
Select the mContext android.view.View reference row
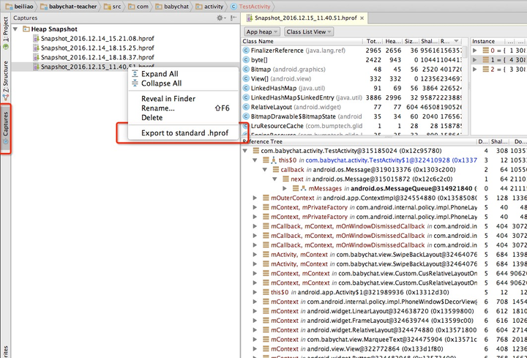tap(384, 349)
